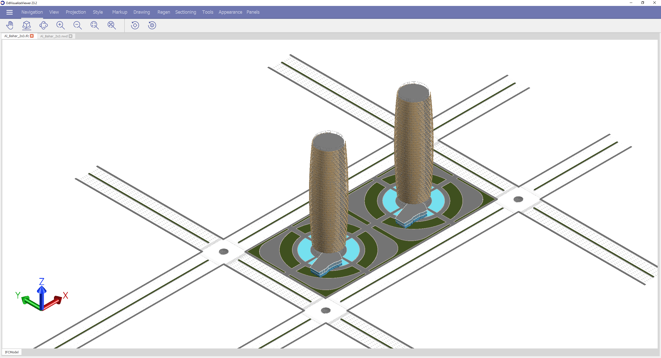
Task: Click the gear reset settings icon
Action: coord(152,25)
